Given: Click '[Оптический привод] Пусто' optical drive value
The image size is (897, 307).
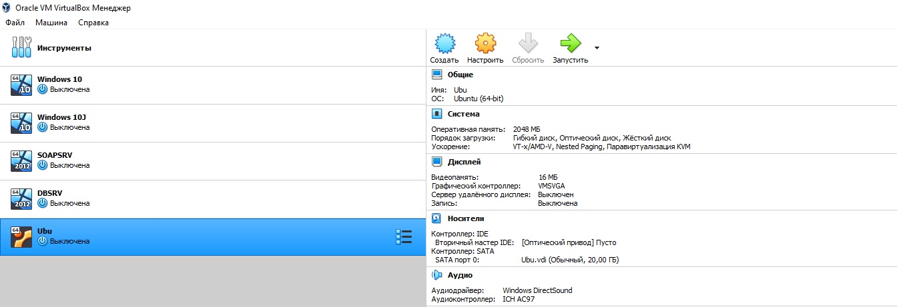Looking at the screenshot, I should click(x=569, y=242).
